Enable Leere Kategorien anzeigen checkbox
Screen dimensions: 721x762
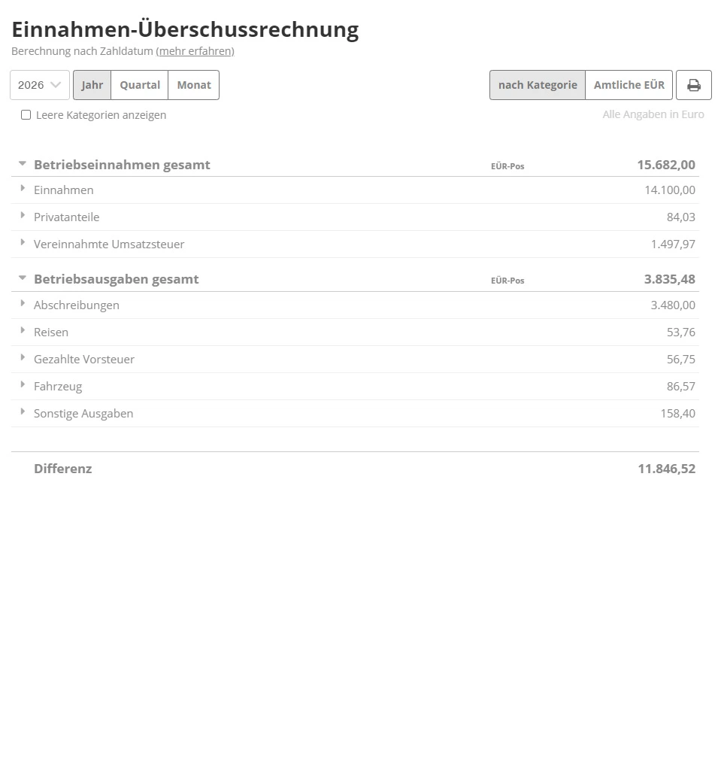(26, 115)
